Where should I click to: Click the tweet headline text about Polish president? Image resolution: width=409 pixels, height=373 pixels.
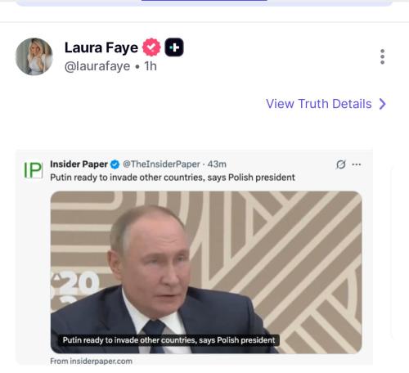pyautogui.click(x=173, y=178)
